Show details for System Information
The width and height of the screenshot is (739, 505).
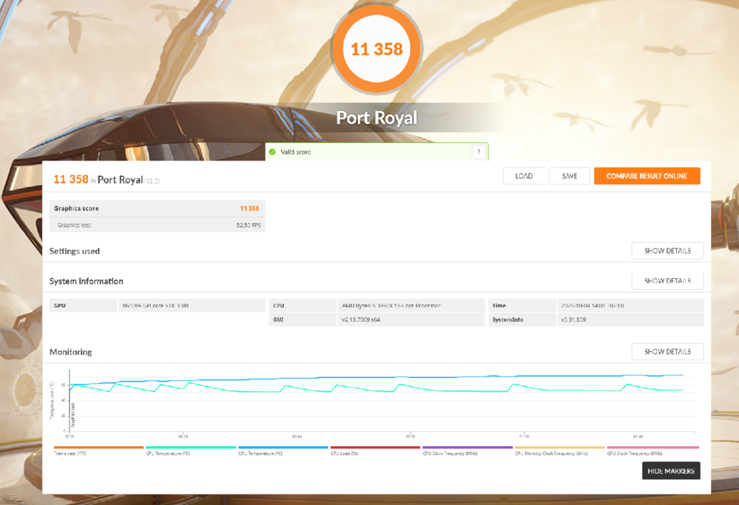click(667, 281)
